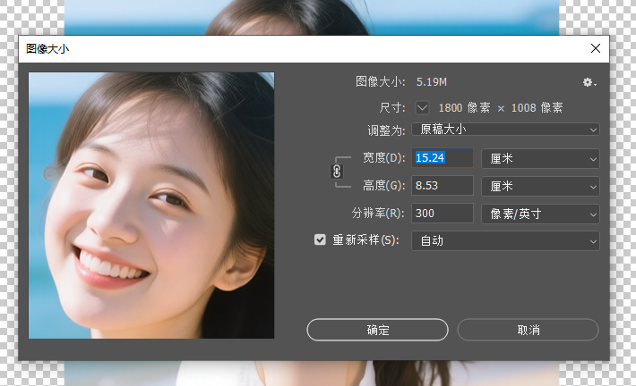Click the 高度(G) label
The width and height of the screenshot is (636, 386).
[383, 186]
